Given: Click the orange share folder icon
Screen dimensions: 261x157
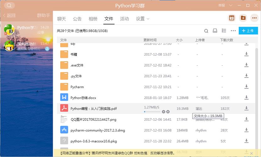Looking at the screenshot, I should point(243,18).
